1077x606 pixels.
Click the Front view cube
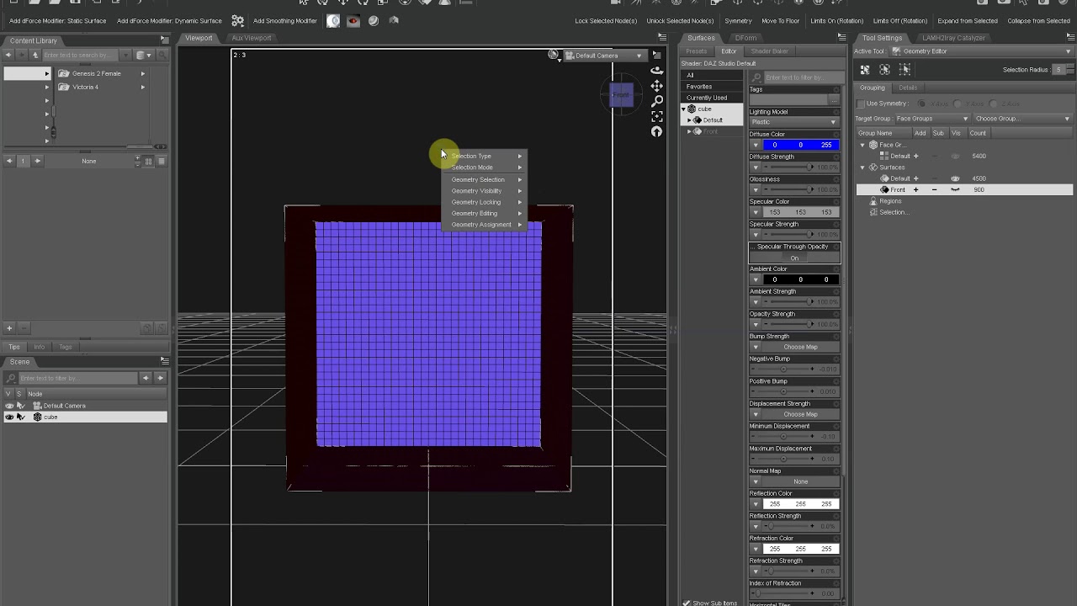point(621,95)
